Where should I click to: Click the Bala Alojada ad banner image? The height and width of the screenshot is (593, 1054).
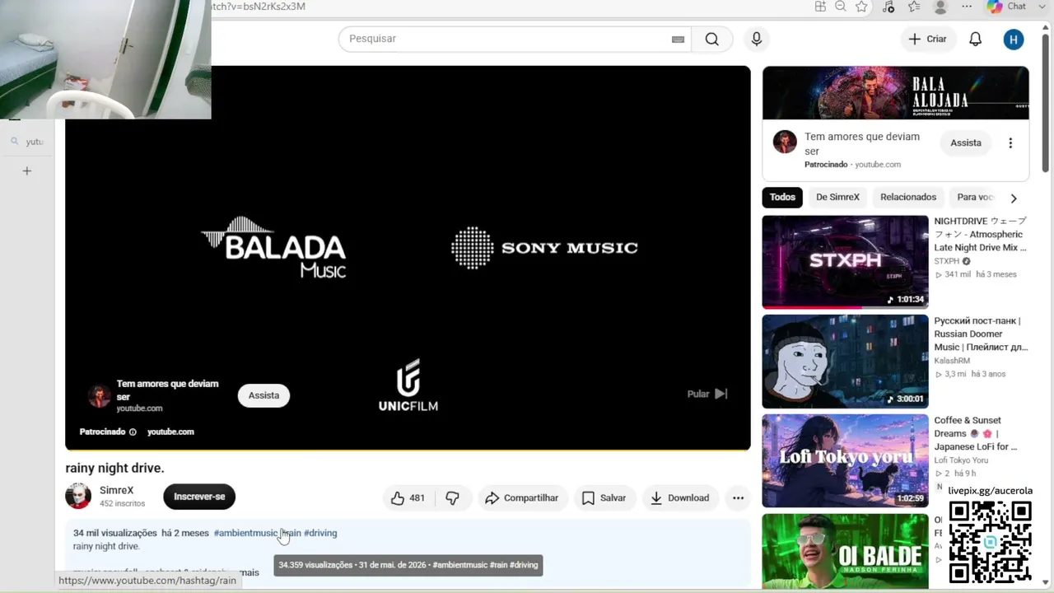tap(896, 93)
